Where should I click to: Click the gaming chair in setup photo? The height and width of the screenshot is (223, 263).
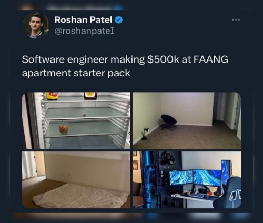tap(227, 193)
